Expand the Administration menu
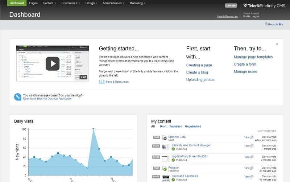This screenshot has width=290, height=182. coord(113,3)
